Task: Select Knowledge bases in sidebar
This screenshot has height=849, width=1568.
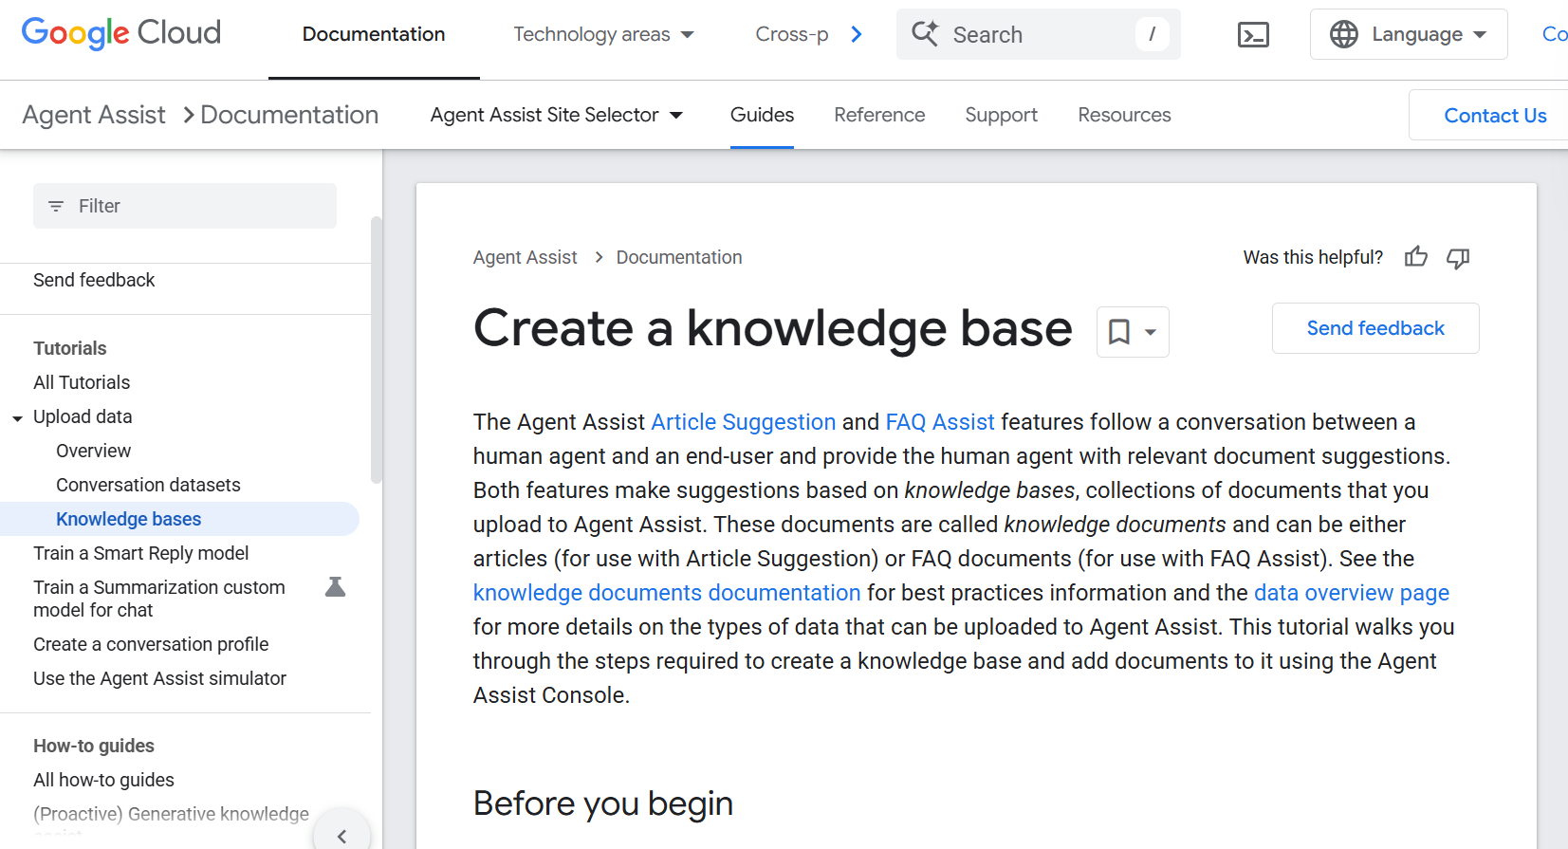Action: [180, 519]
